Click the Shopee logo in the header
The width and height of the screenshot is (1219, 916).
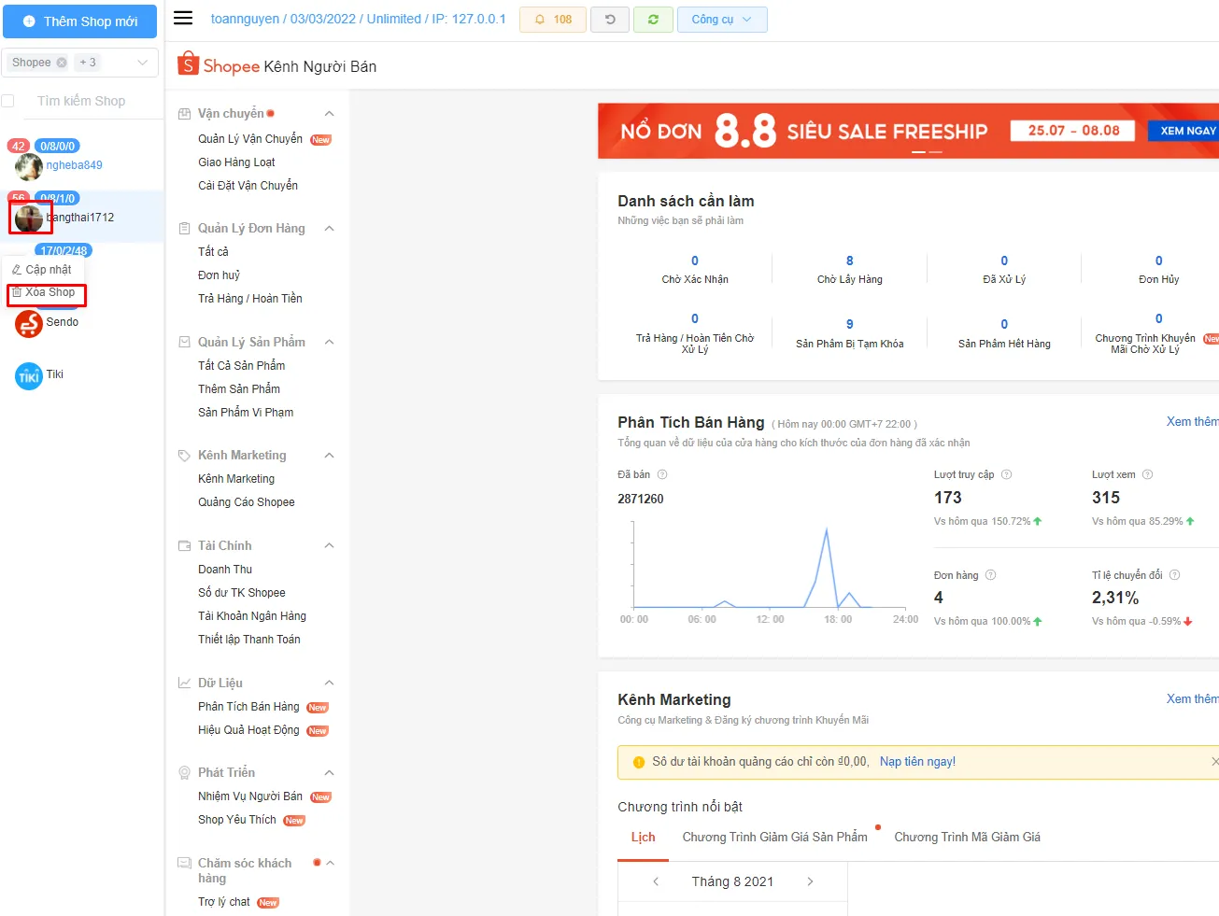click(219, 65)
